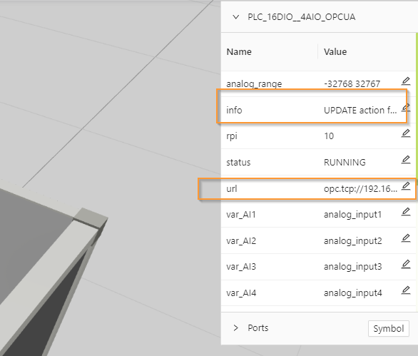This screenshot has height=356, width=418.
Task: Edit the var_AI2 pencil icon
Action: [406, 238]
